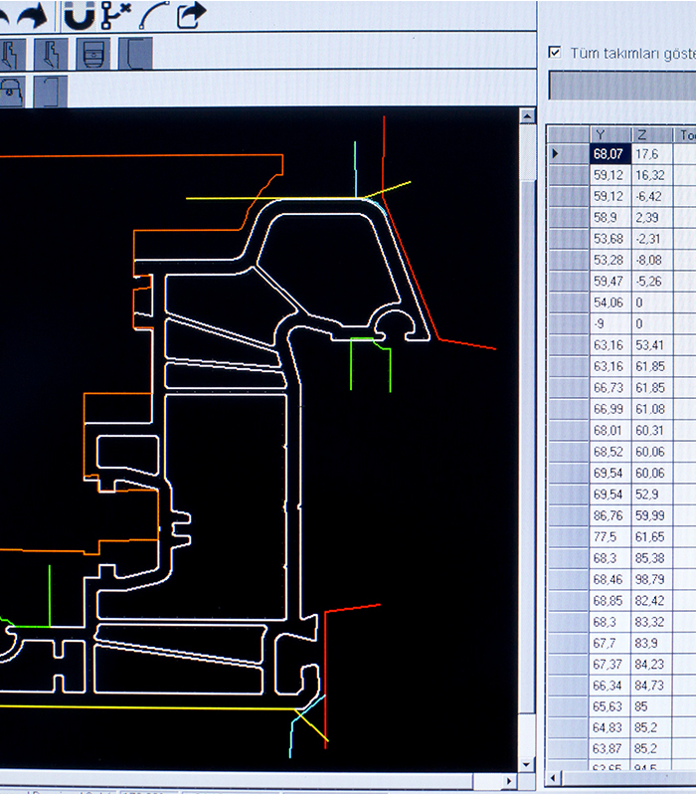Select the second profile tool in first row
The width and height of the screenshot is (696, 796).
49,54
